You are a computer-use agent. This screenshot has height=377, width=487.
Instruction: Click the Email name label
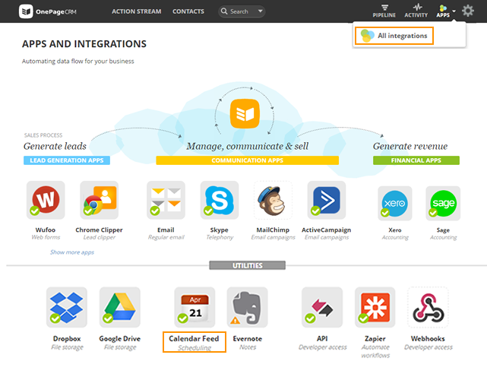point(166,230)
